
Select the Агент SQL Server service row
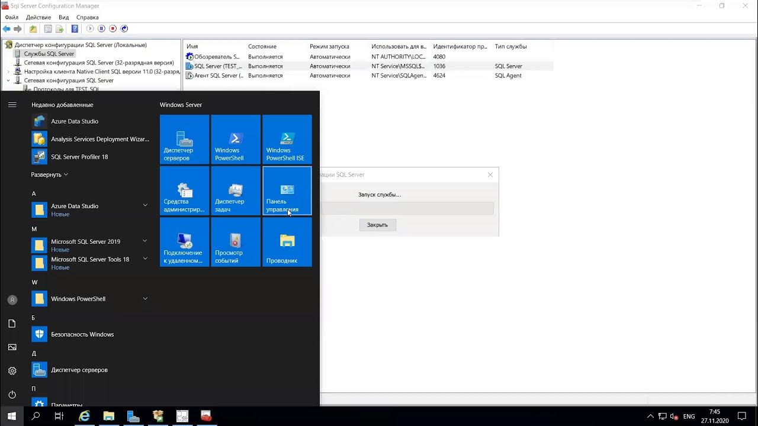pos(368,76)
